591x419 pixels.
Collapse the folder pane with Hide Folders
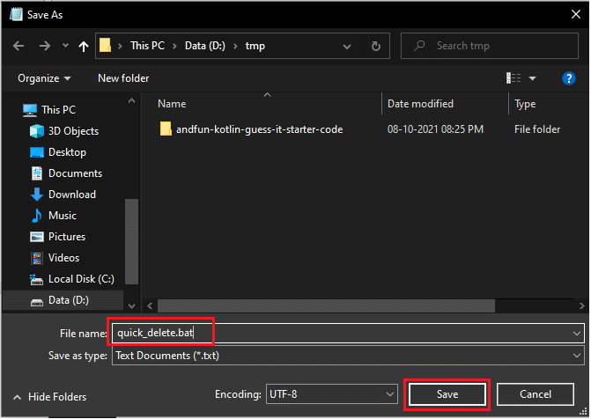point(51,397)
